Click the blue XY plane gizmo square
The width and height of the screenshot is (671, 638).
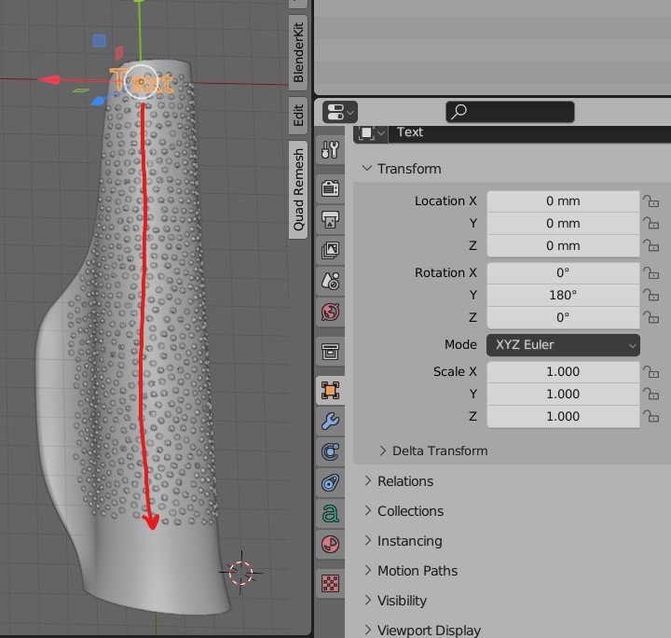coord(100,41)
